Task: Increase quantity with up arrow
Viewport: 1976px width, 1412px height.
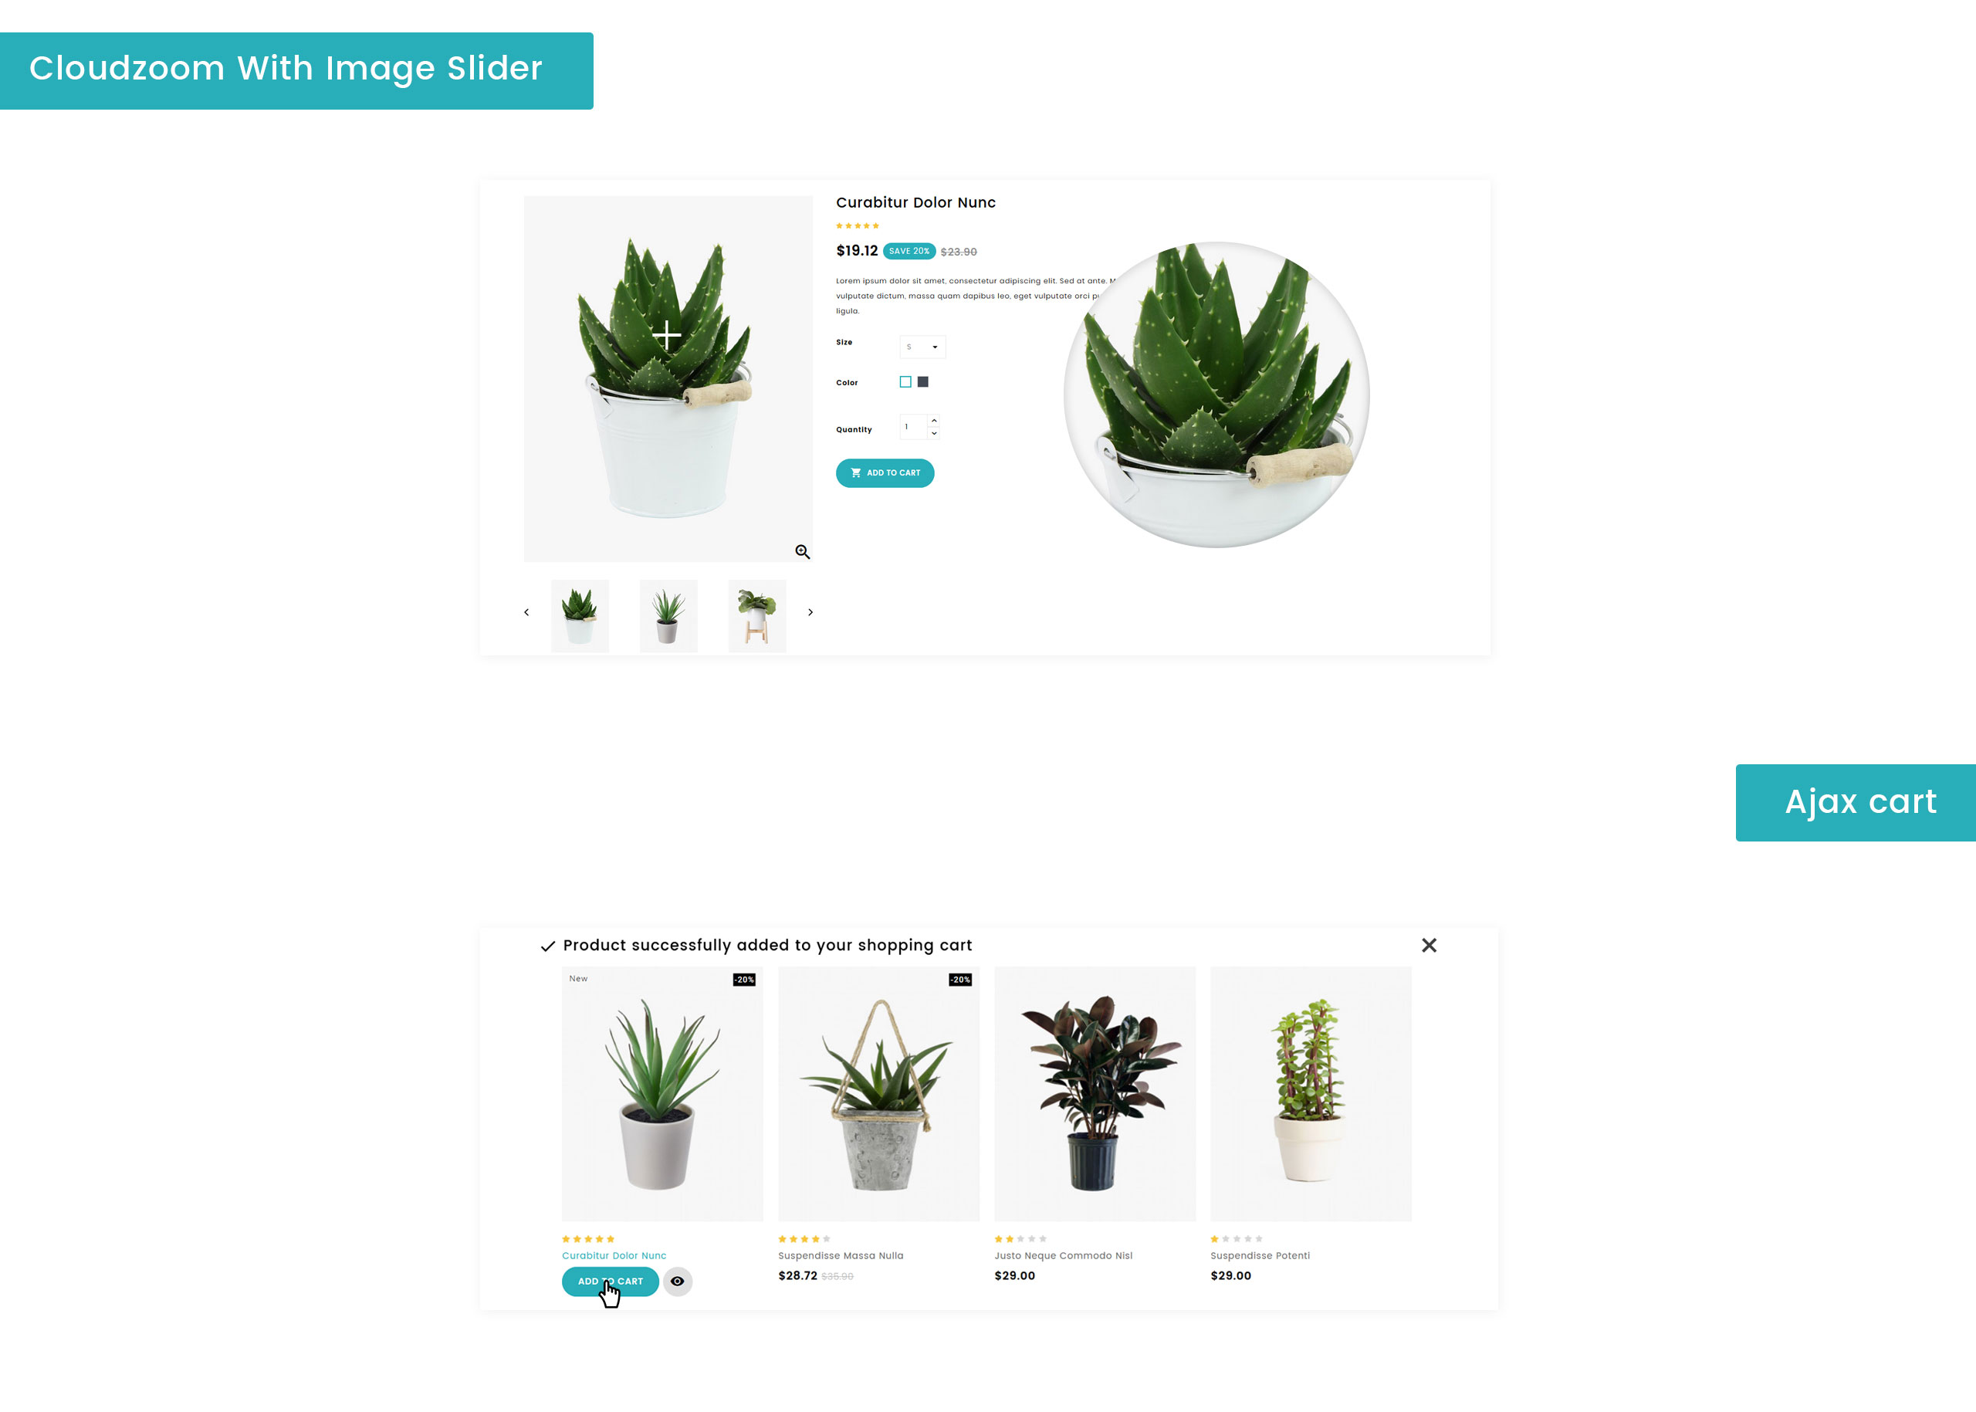Action: click(x=935, y=421)
